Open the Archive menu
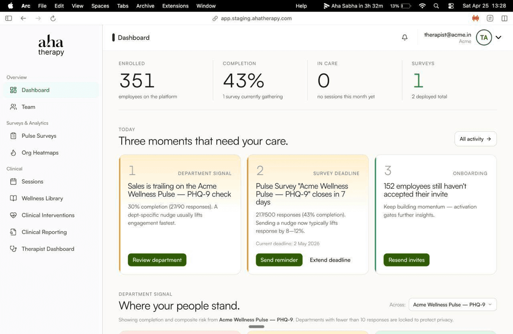This screenshot has width=513, height=334. [145, 6]
